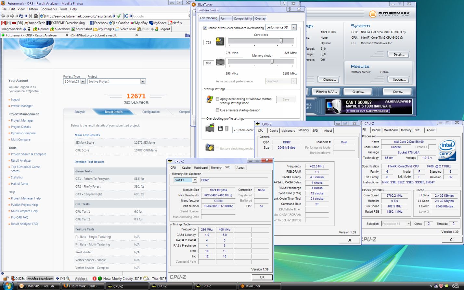Click the restore clock frequencies broom icon

(210, 148)
